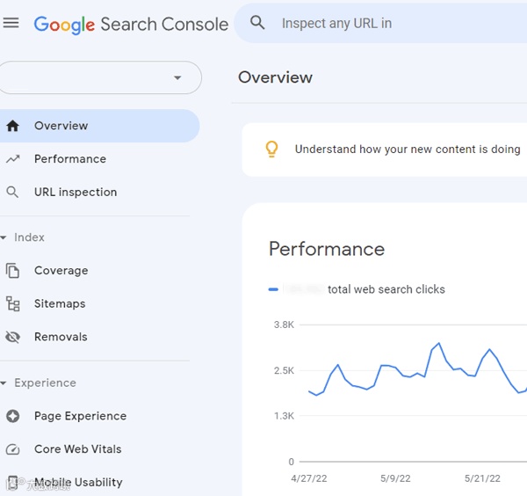Click the Page Experience plus-circle icon
527x496 pixels.
12,416
